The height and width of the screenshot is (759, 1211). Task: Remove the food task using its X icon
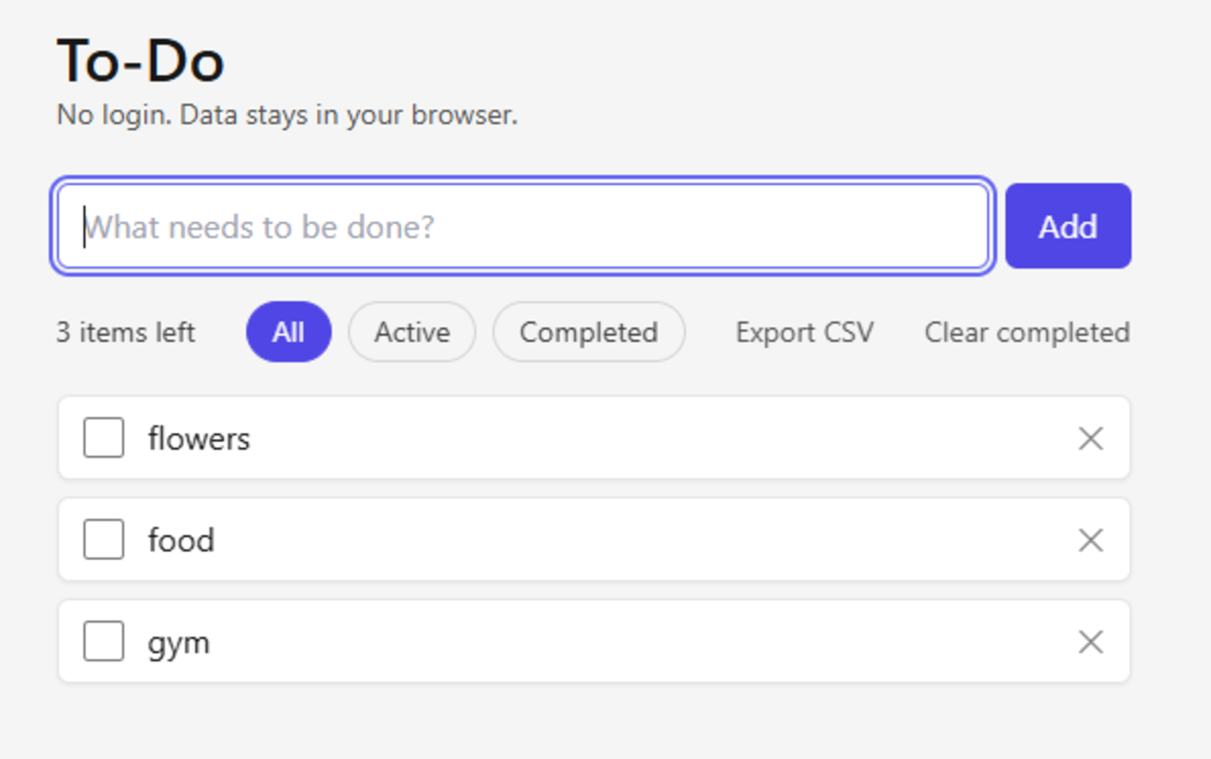1090,540
